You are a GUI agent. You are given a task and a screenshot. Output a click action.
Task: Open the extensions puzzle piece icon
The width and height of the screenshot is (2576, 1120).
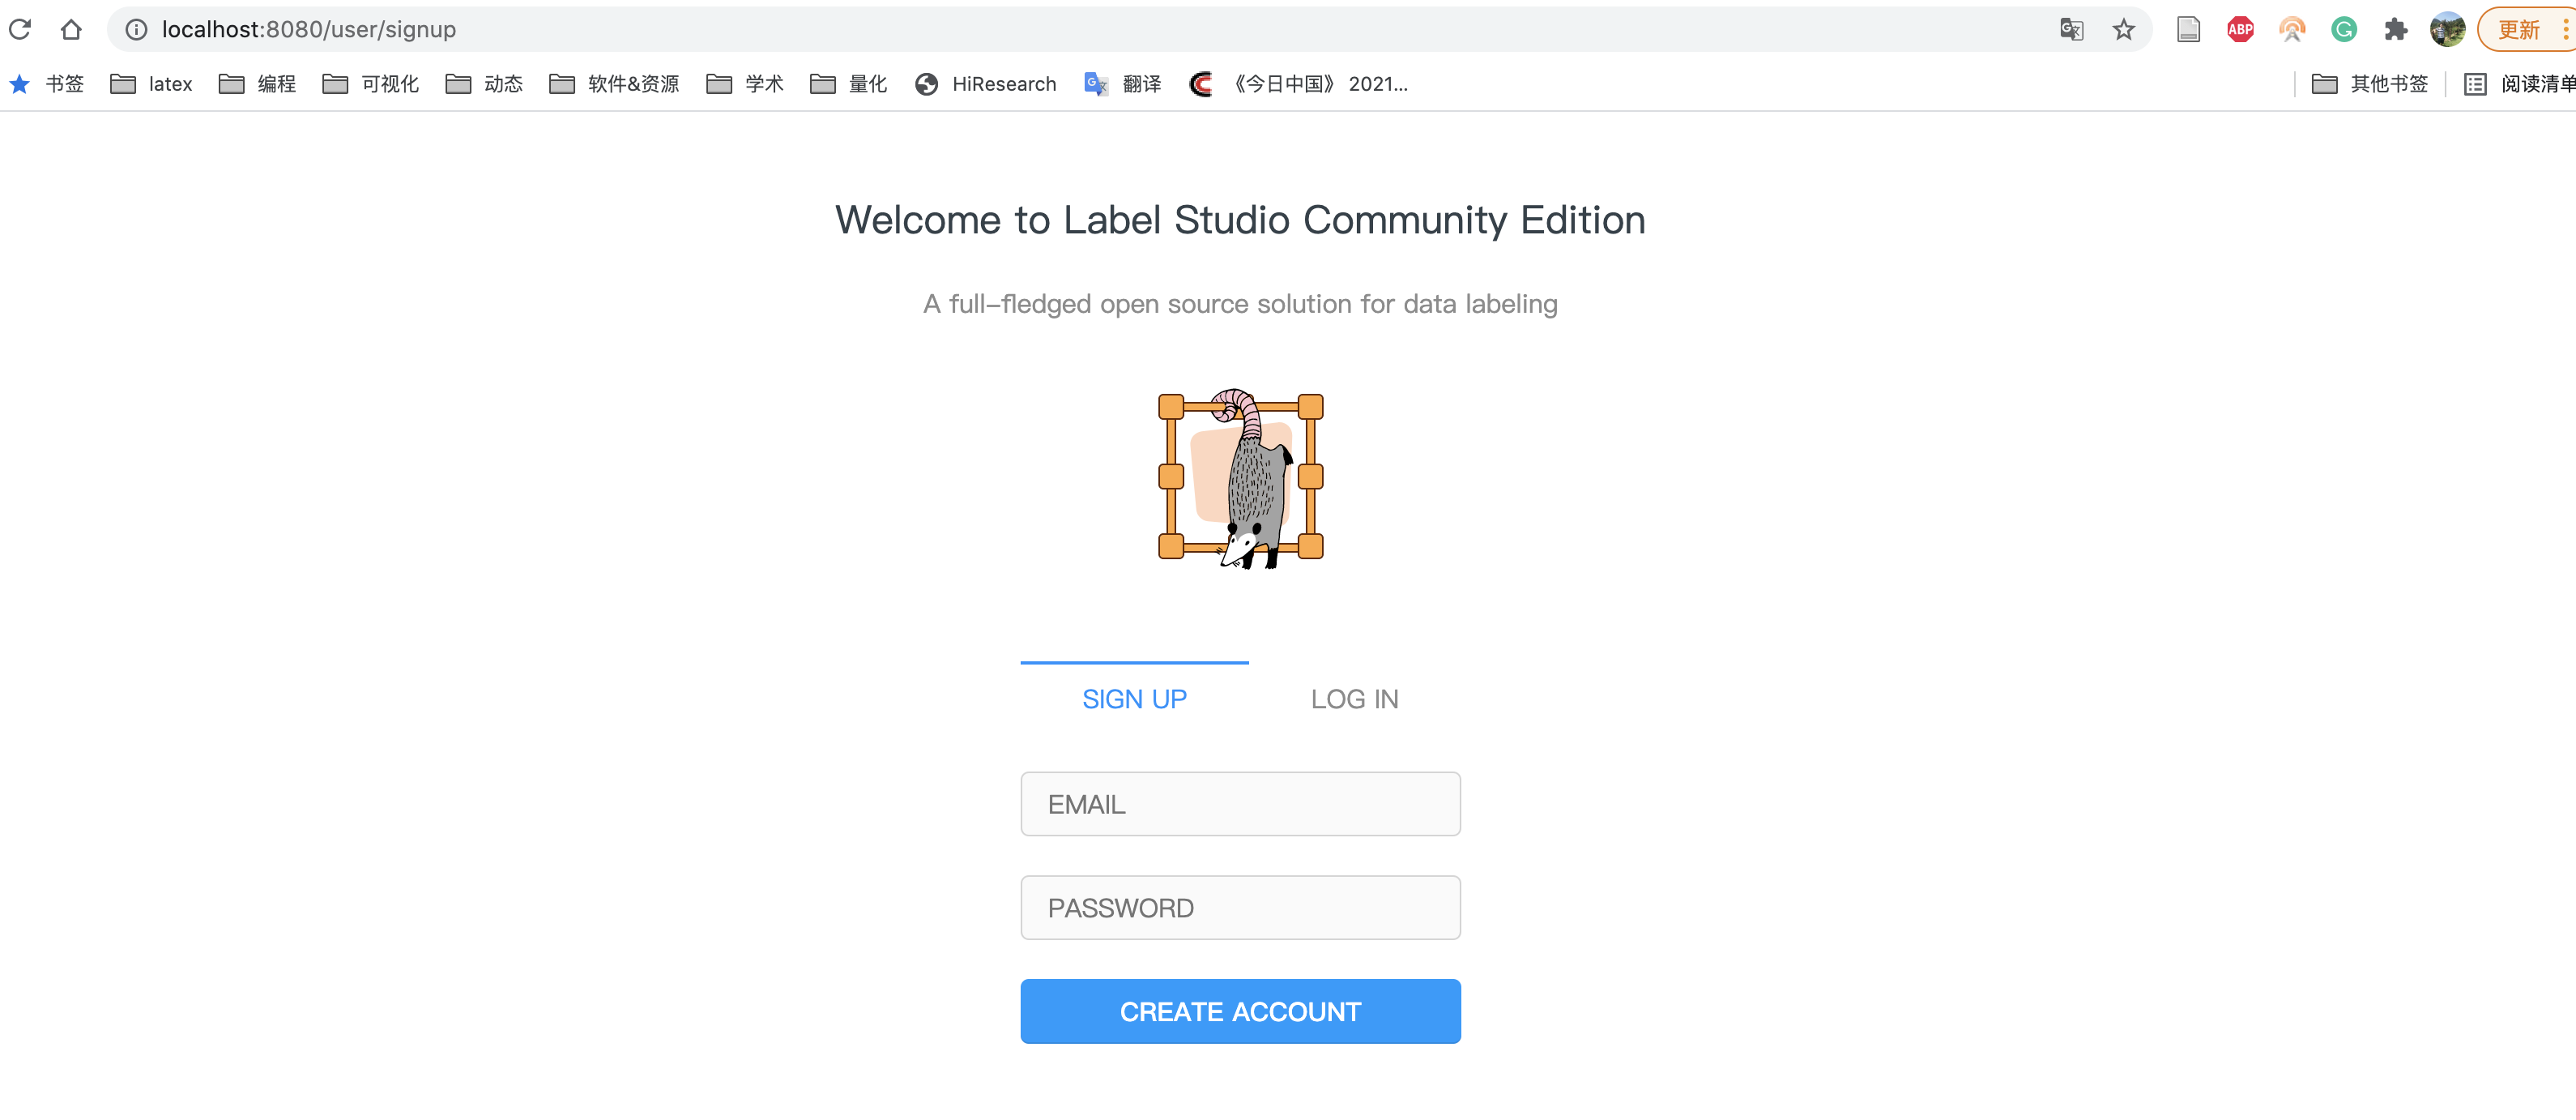pos(2396,29)
